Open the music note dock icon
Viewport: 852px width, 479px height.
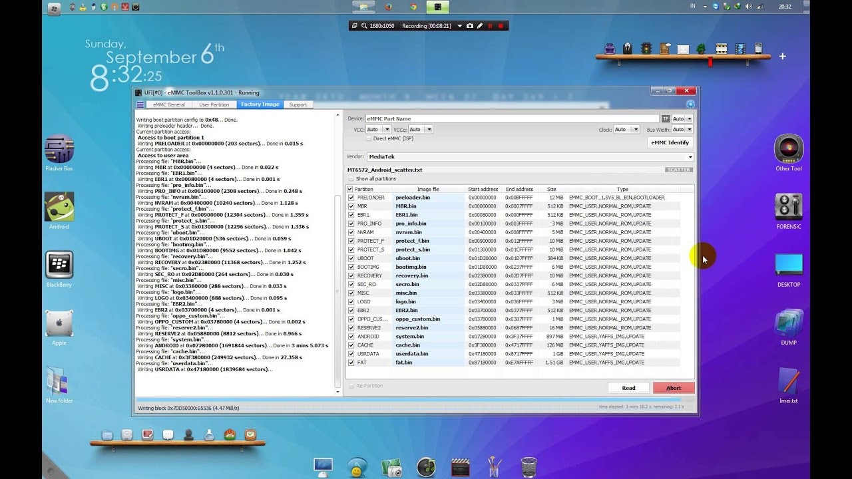[x=426, y=467]
